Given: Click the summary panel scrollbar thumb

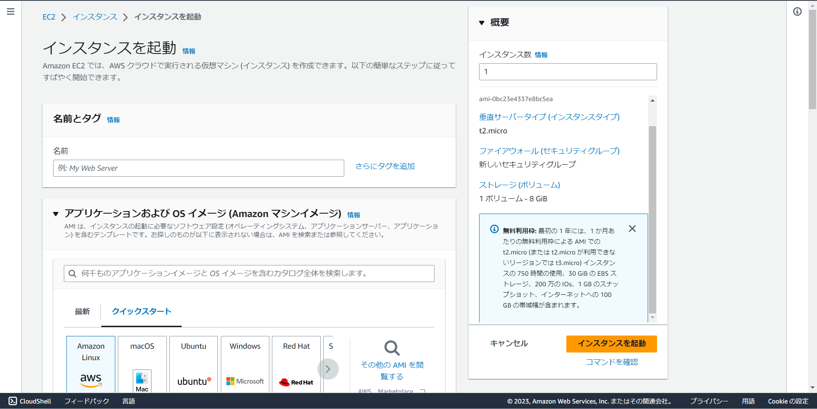Looking at the screenshot, I should click(652, 220).
